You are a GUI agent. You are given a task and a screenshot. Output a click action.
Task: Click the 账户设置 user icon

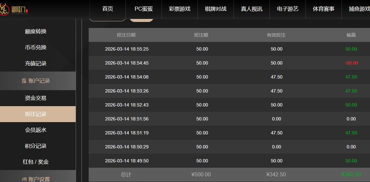24,179
